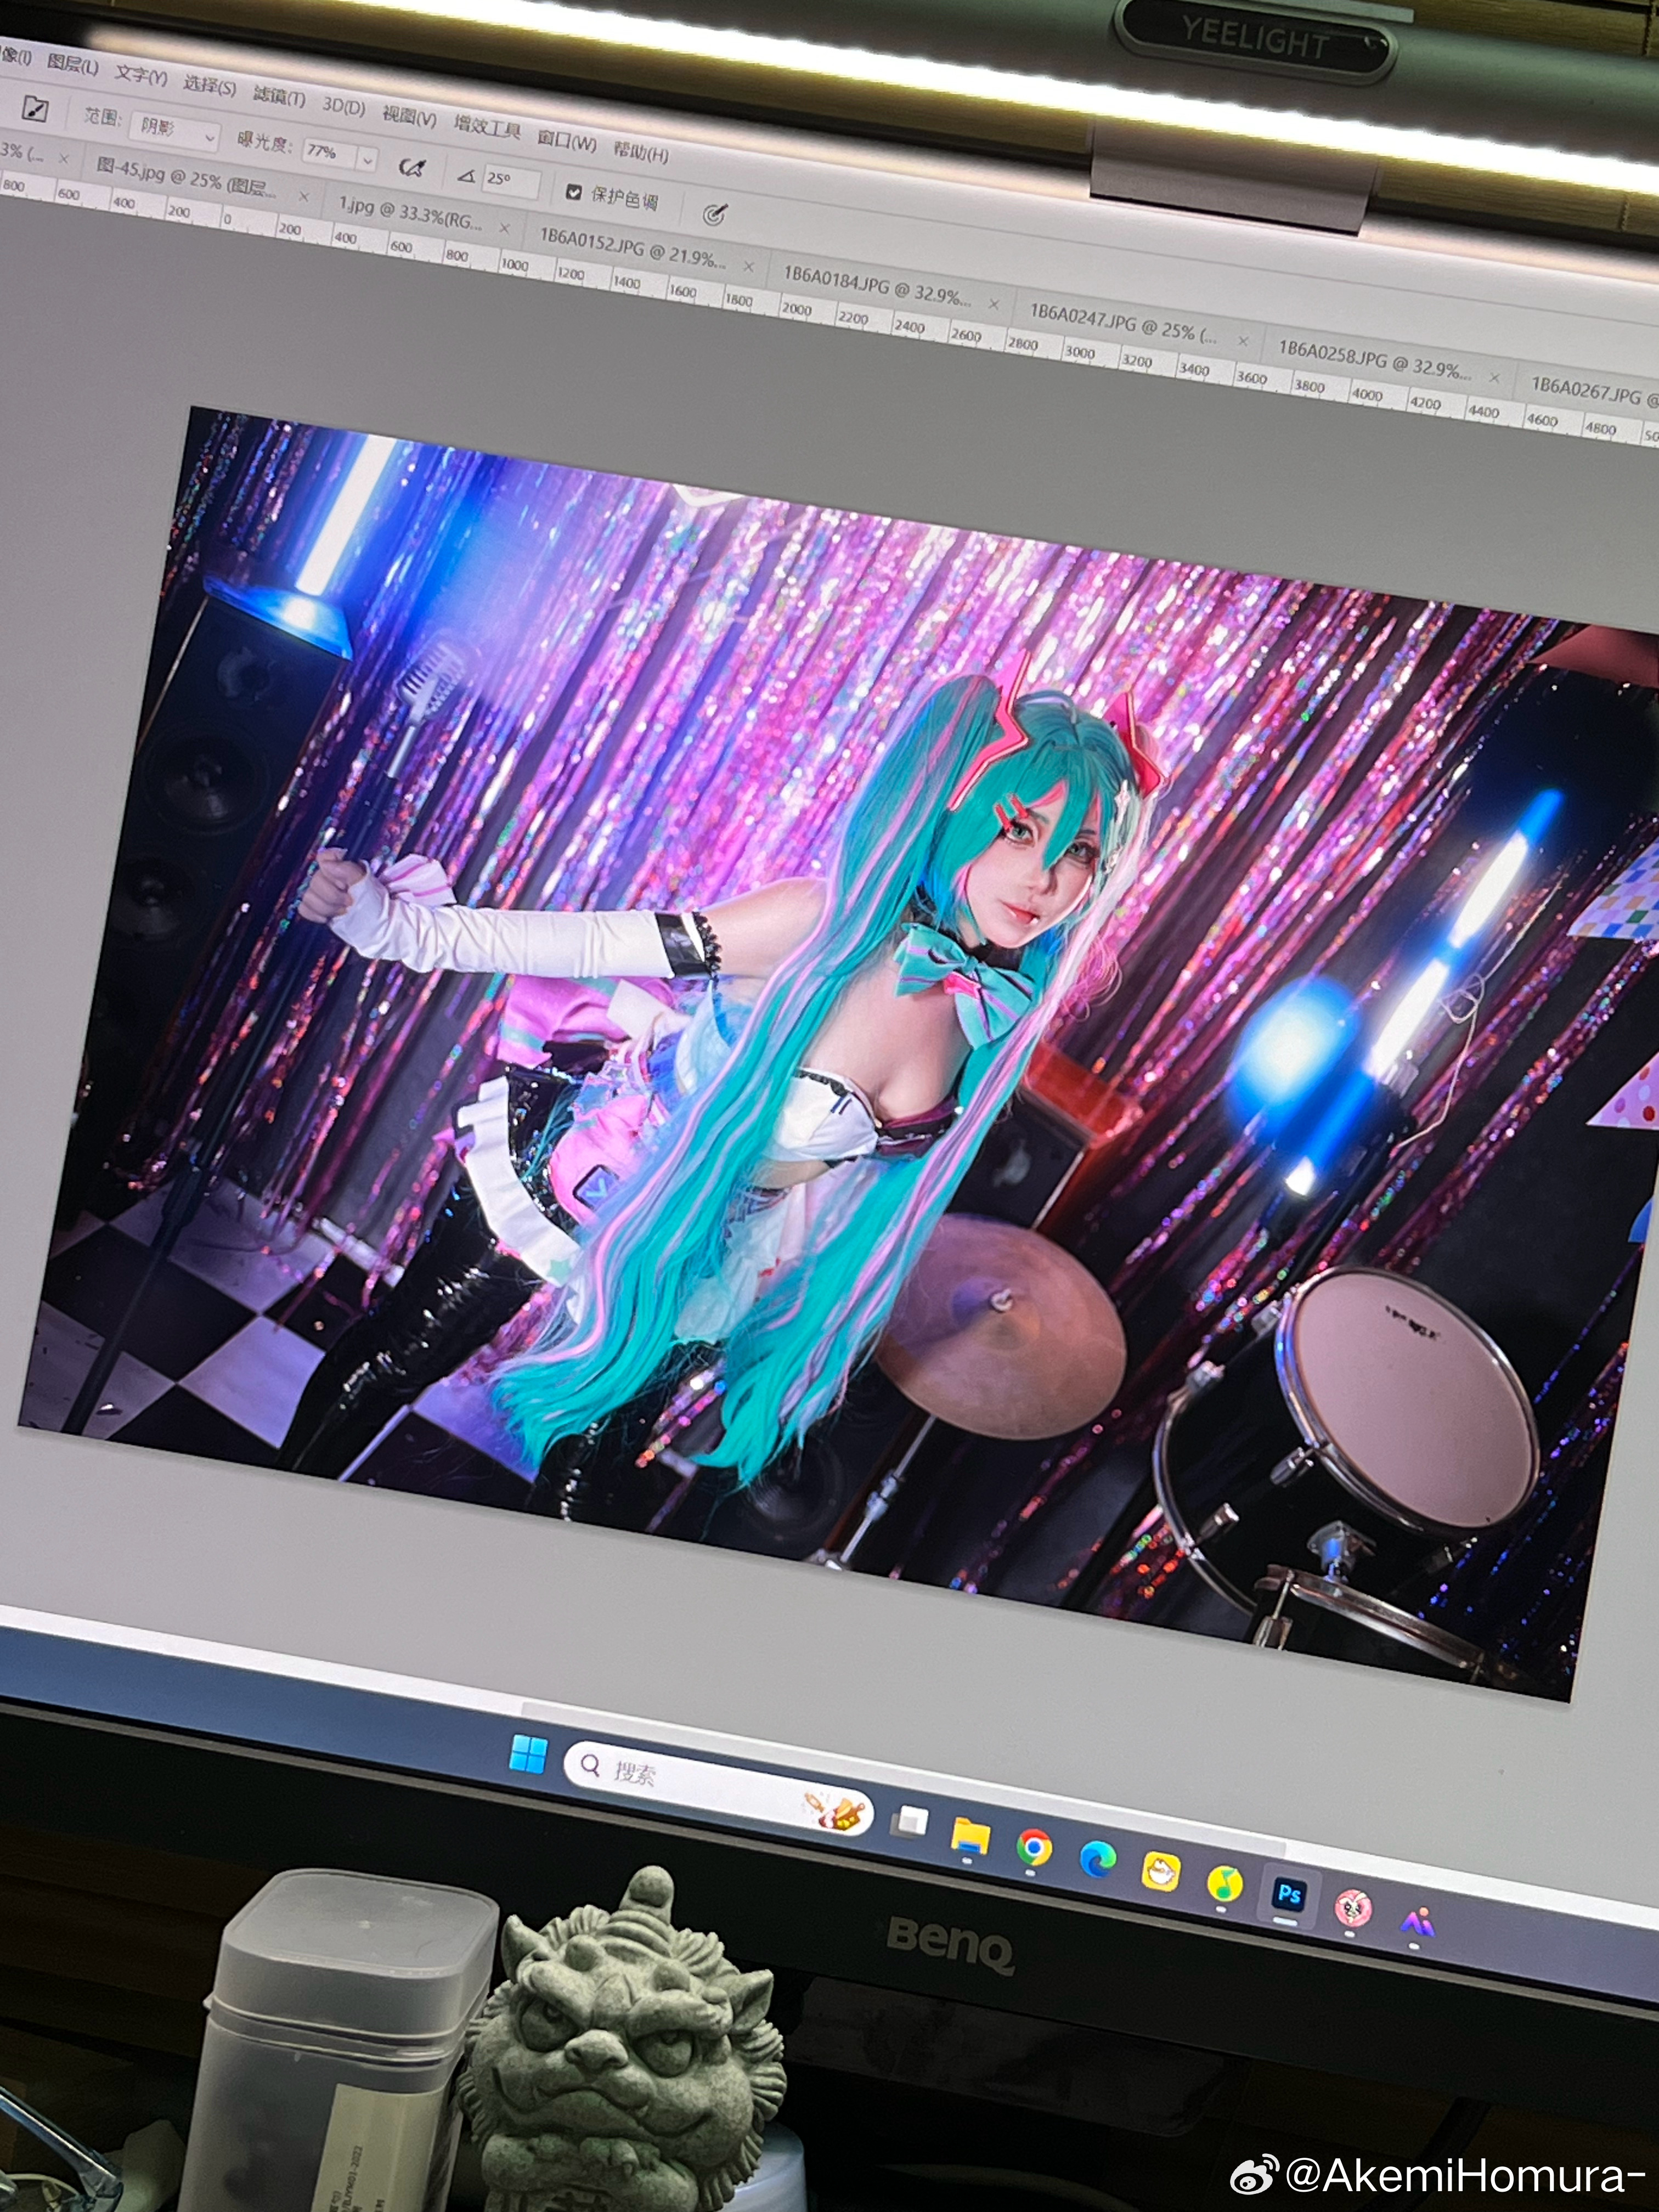The height and width of the screenshot is (2212, 1659).
Task: Toggle the 保护色调 checkbox
Action: [x=573, y=191]
